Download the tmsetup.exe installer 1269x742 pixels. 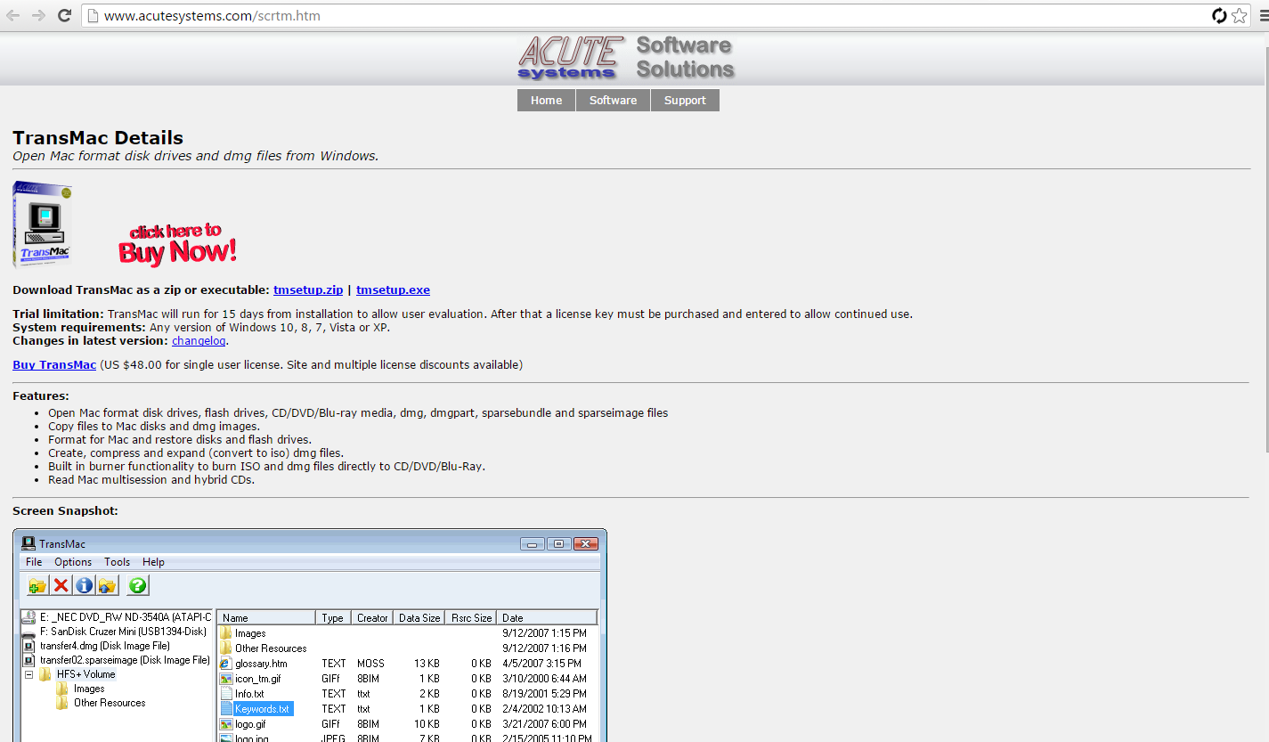pos(393,289)
